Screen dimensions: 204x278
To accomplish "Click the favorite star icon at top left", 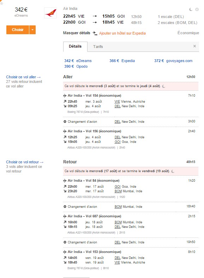I will pyautogui.click(x=1, y=2).
